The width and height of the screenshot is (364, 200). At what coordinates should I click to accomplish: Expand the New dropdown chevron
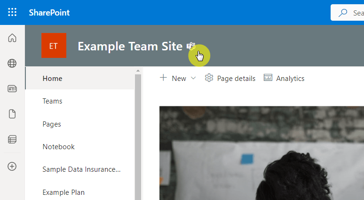[193, 78]
